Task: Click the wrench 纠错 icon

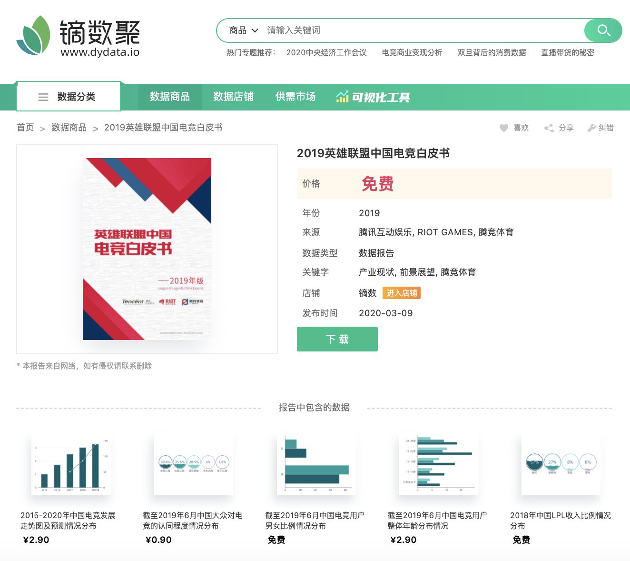Action: point(591,128)
